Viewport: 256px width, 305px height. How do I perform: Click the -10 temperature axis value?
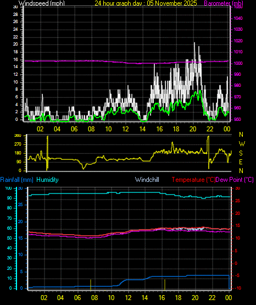tap(238, 288)
